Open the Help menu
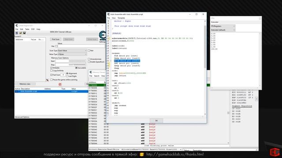Screen dimensions: 282x158 click(x=38, y=29)
